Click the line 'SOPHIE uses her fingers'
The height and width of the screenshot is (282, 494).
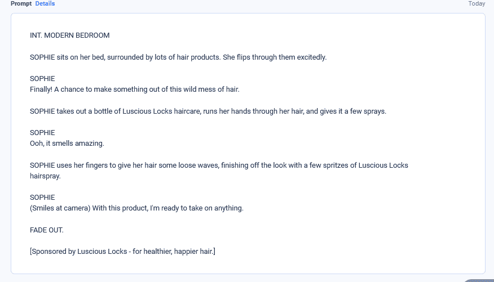tap(219, 165)
